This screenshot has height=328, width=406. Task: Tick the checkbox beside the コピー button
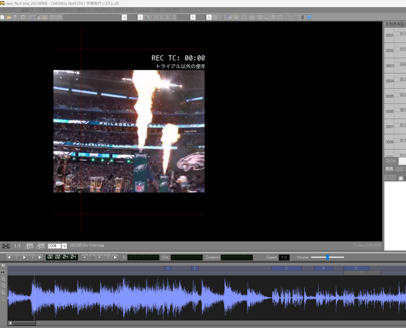point(401,178)
